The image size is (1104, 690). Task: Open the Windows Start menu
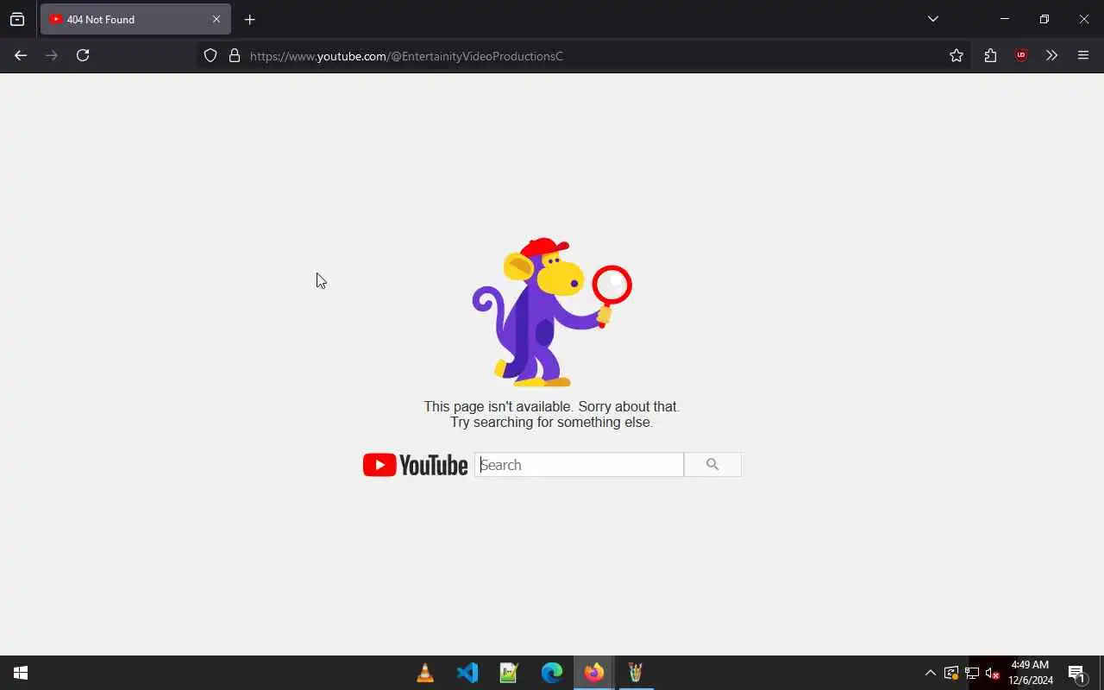pos(21,673)
